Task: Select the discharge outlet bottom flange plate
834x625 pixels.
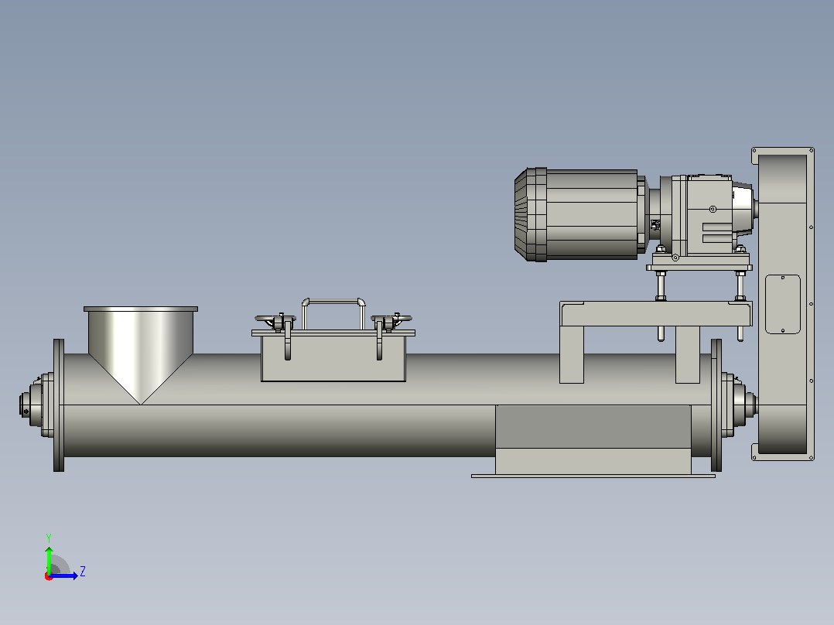Action: 593,476
